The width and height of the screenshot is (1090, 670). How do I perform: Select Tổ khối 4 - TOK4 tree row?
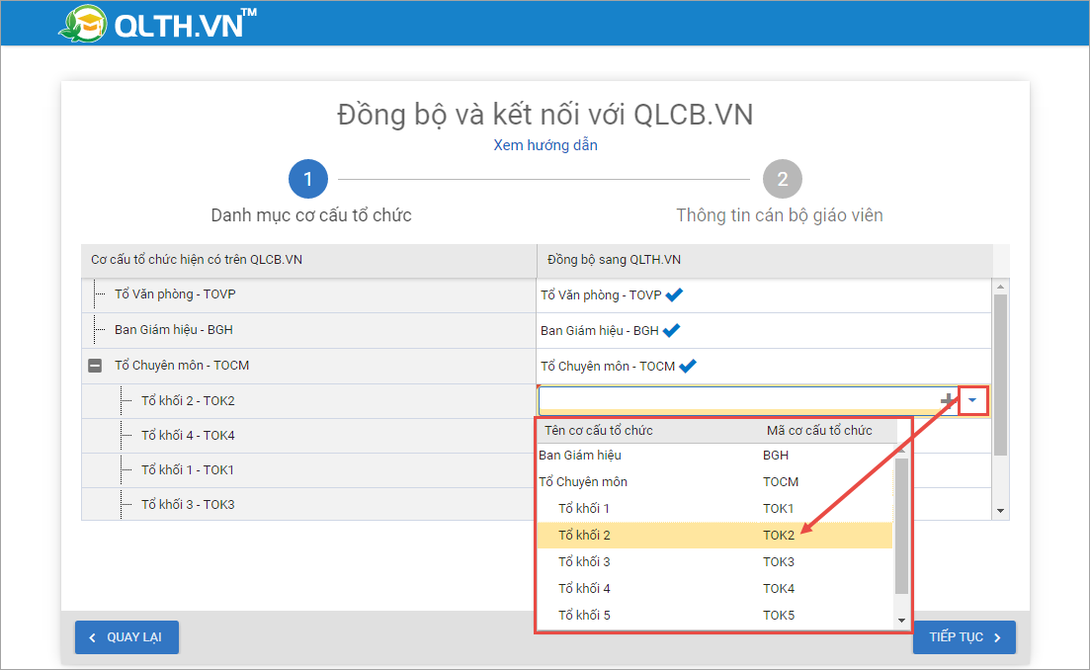point(308,436)
